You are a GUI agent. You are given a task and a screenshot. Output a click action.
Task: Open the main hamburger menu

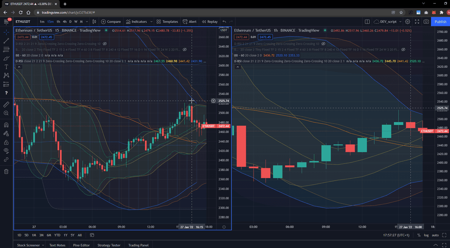click(x=6, y=22)
